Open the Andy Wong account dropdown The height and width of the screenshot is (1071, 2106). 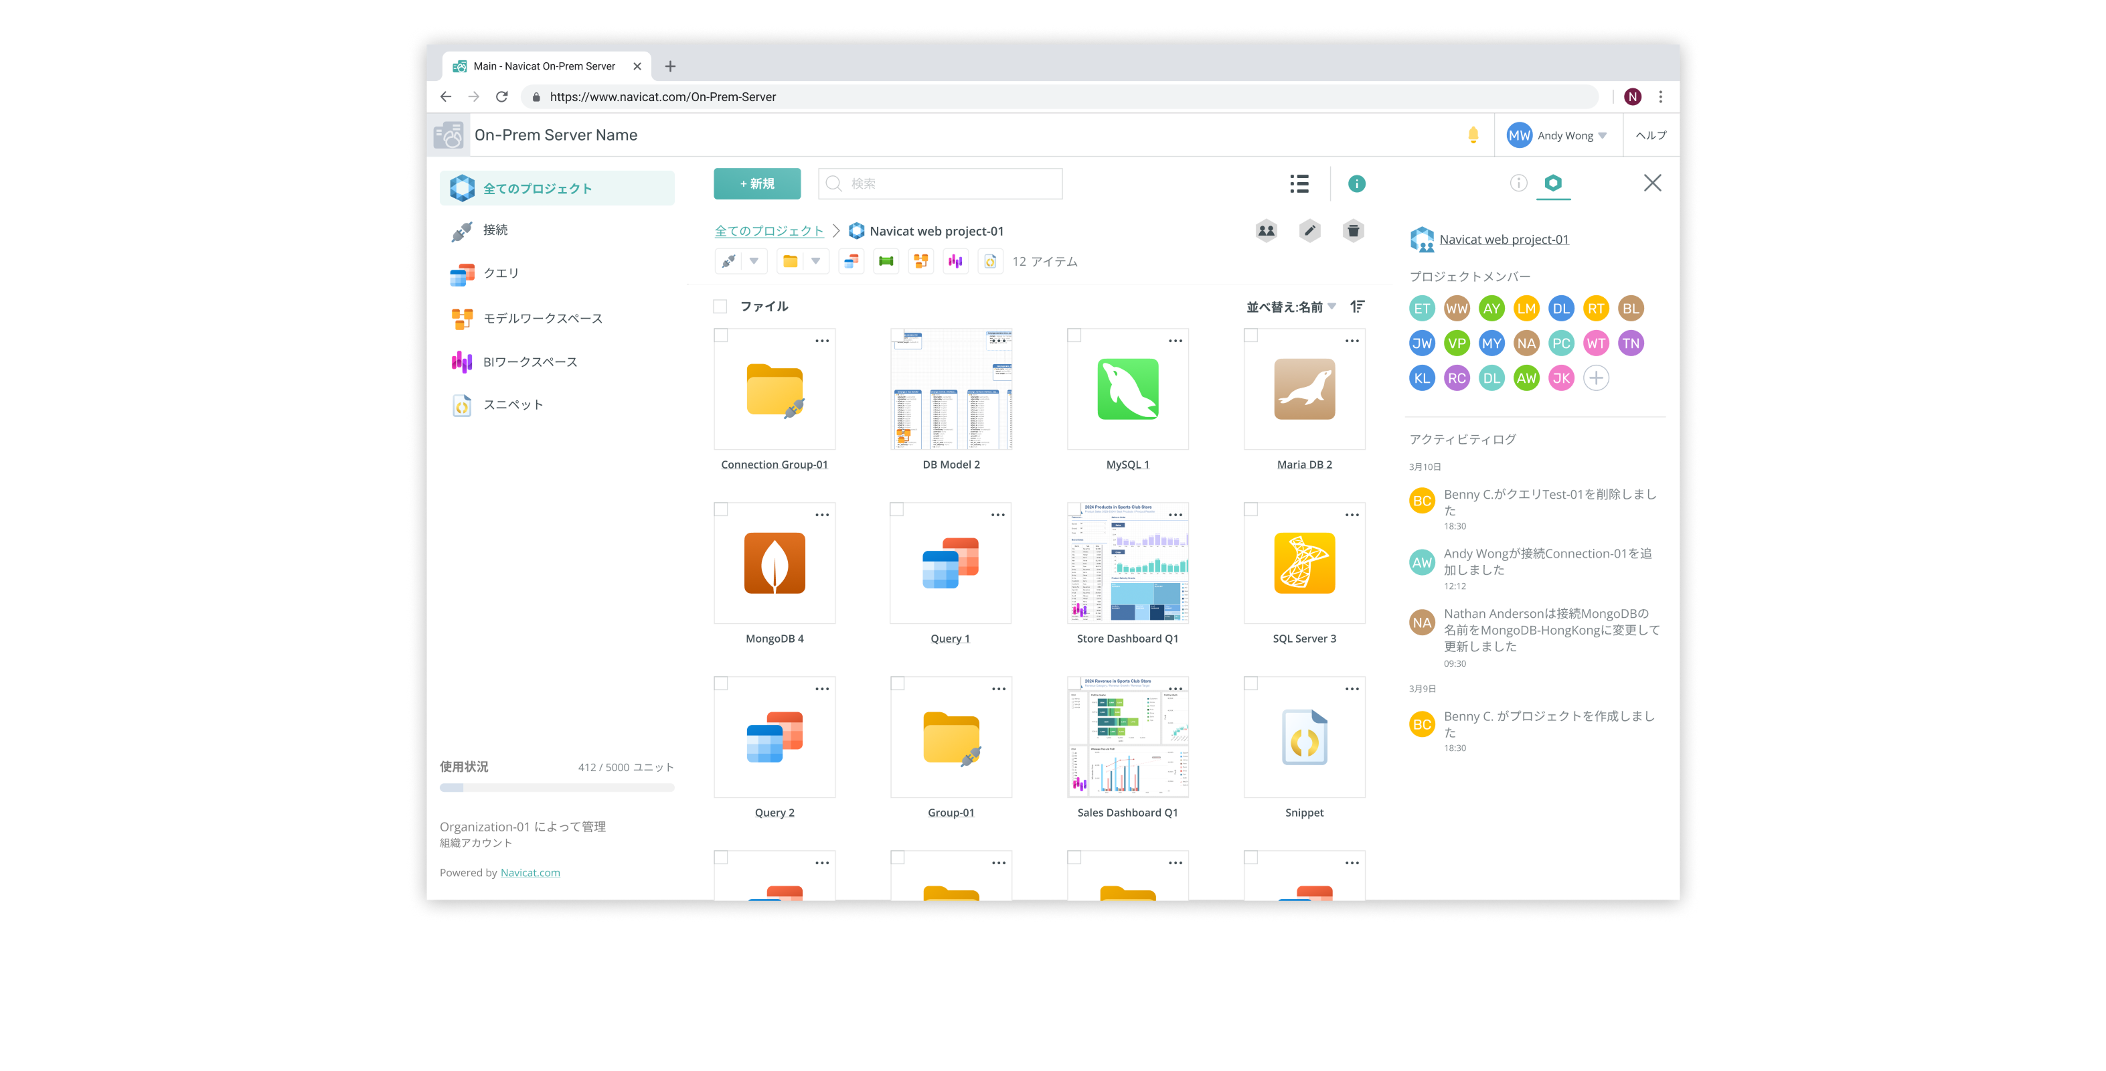tap(1558, 136)
